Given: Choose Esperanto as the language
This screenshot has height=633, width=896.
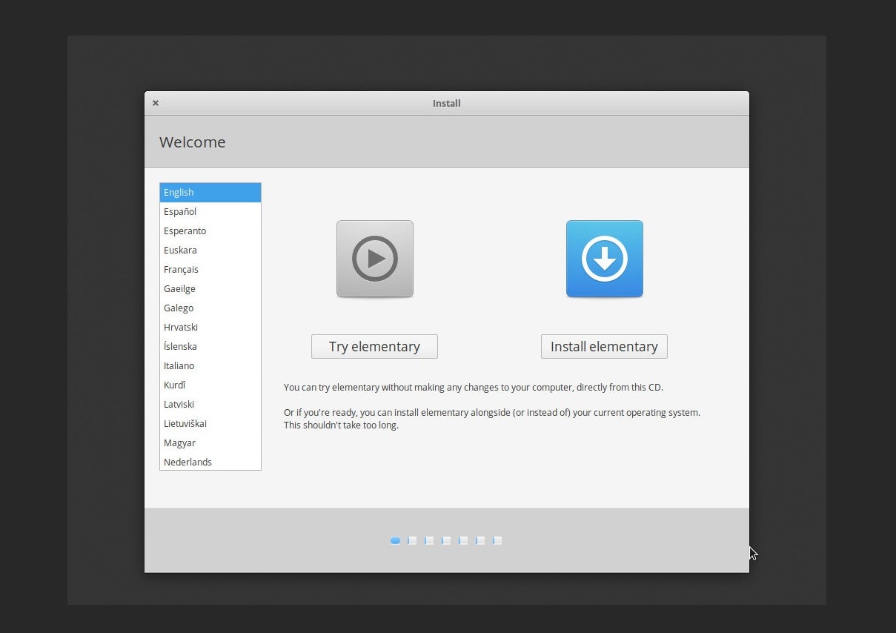Looking at the screenshot, I should pyautogui.click(x=210, y=231).
